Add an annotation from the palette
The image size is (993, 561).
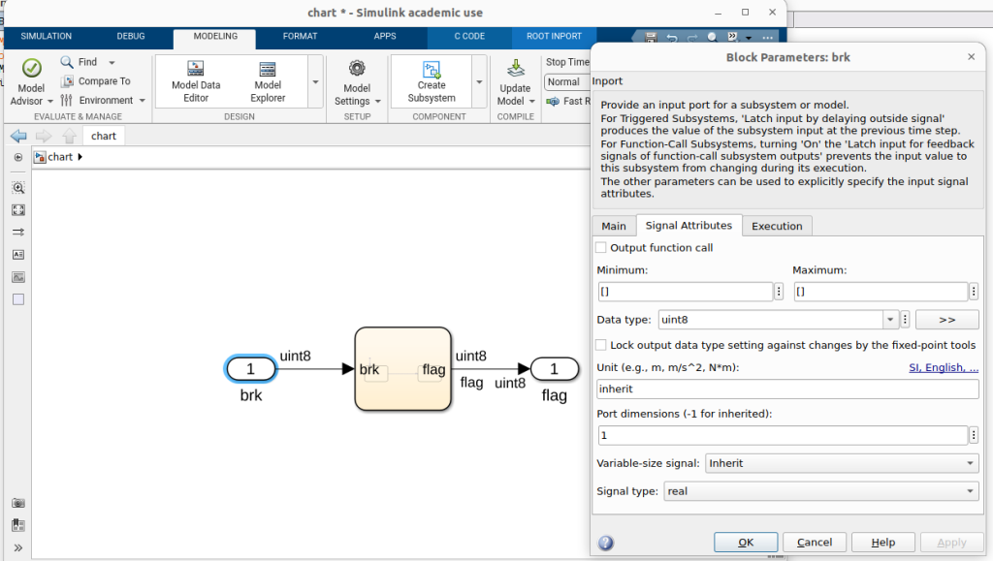[x=18, y=254]
